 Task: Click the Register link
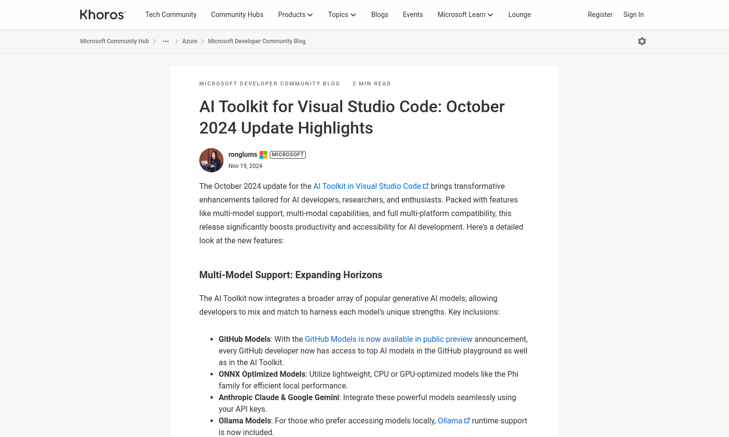(600, 15)
